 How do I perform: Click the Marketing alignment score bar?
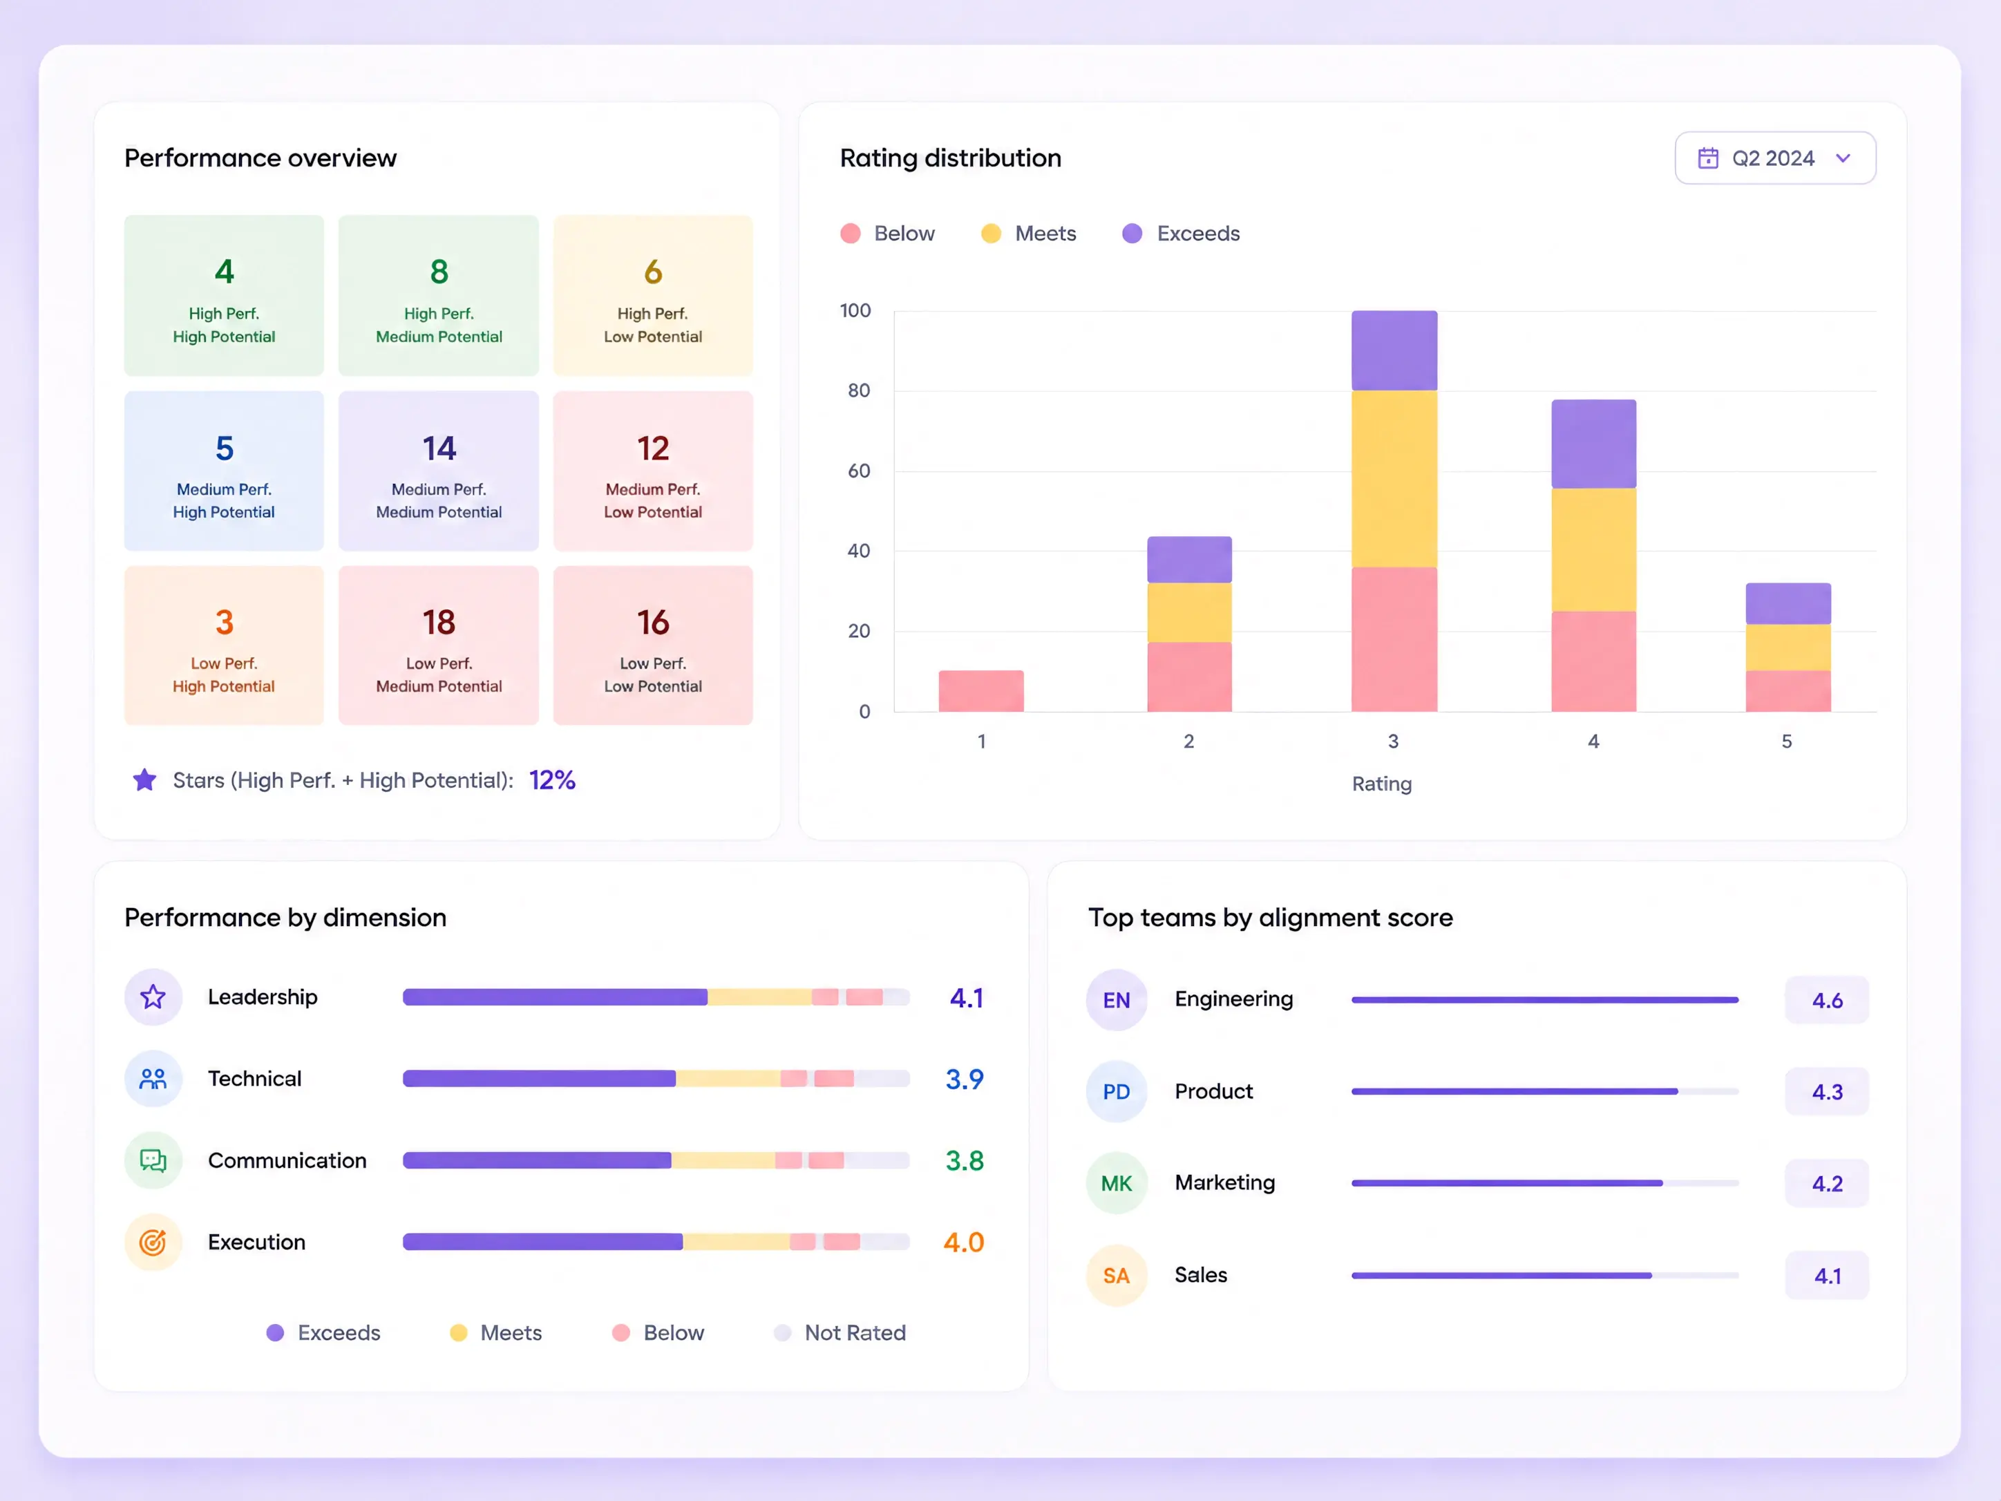pos(1545,1183)
